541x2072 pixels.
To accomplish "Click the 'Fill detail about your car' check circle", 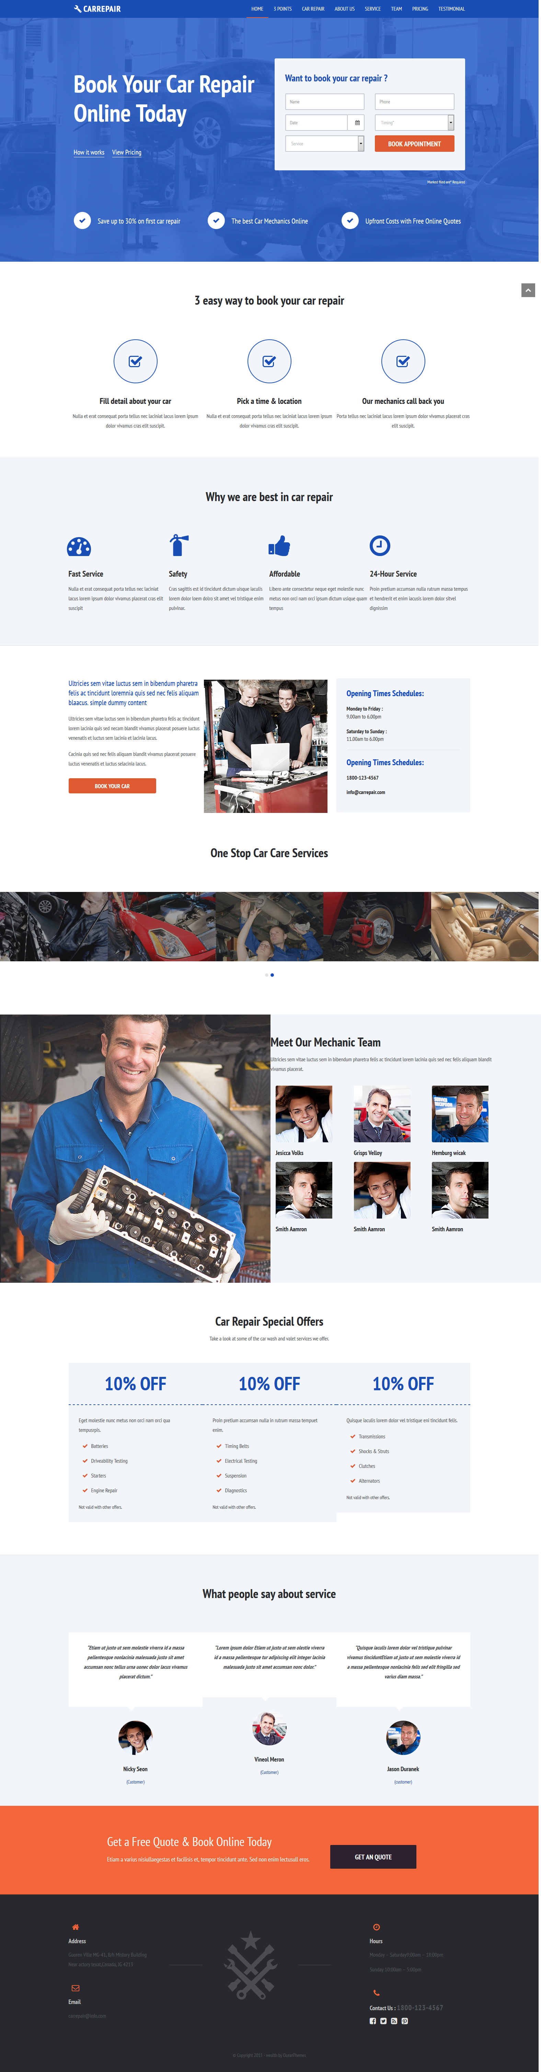I will [135, 361].
